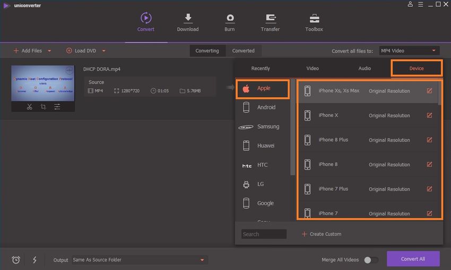
Task: Click the device model list scrollbar
Action: point(439,93)
